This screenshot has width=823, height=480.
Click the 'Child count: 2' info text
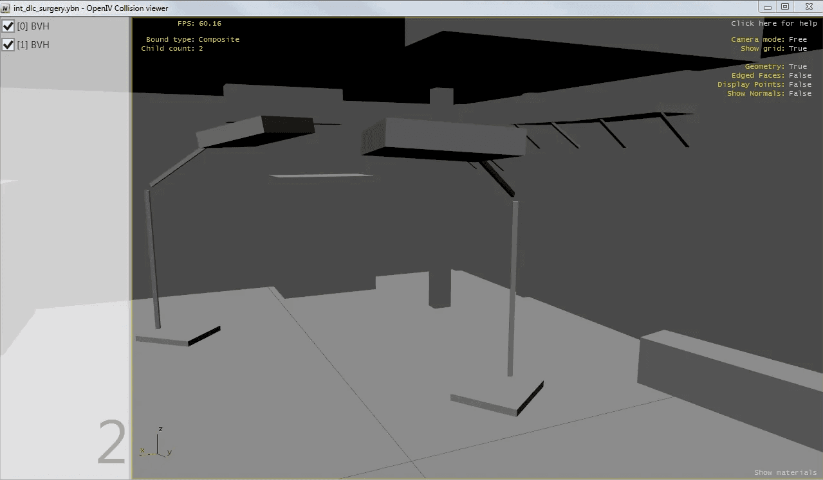point(172,48)
